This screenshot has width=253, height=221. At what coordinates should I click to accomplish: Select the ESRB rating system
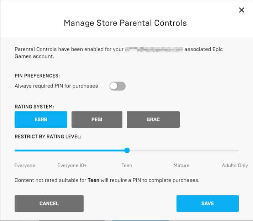(x=41, y=120)
